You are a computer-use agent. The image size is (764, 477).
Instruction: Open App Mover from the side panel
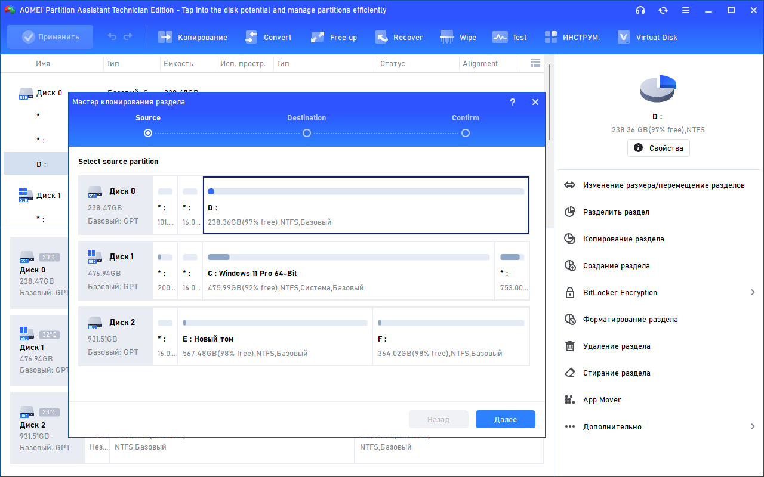pyautogui.click(x=602, y=400)
